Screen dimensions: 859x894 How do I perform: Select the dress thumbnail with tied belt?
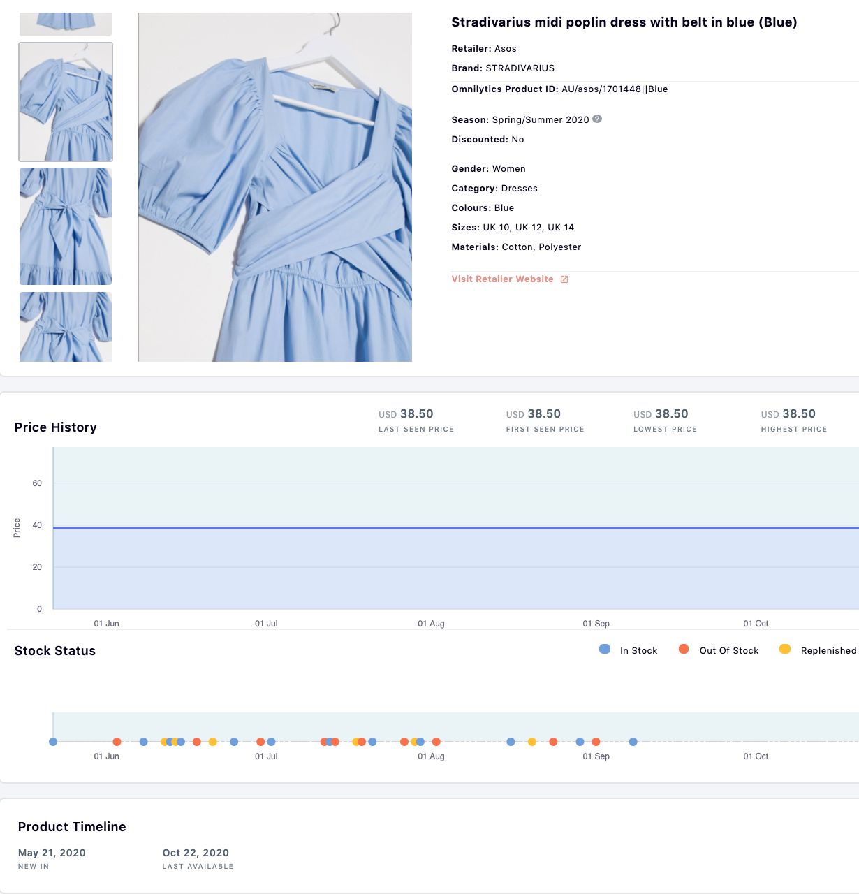[x=66, y=226]
